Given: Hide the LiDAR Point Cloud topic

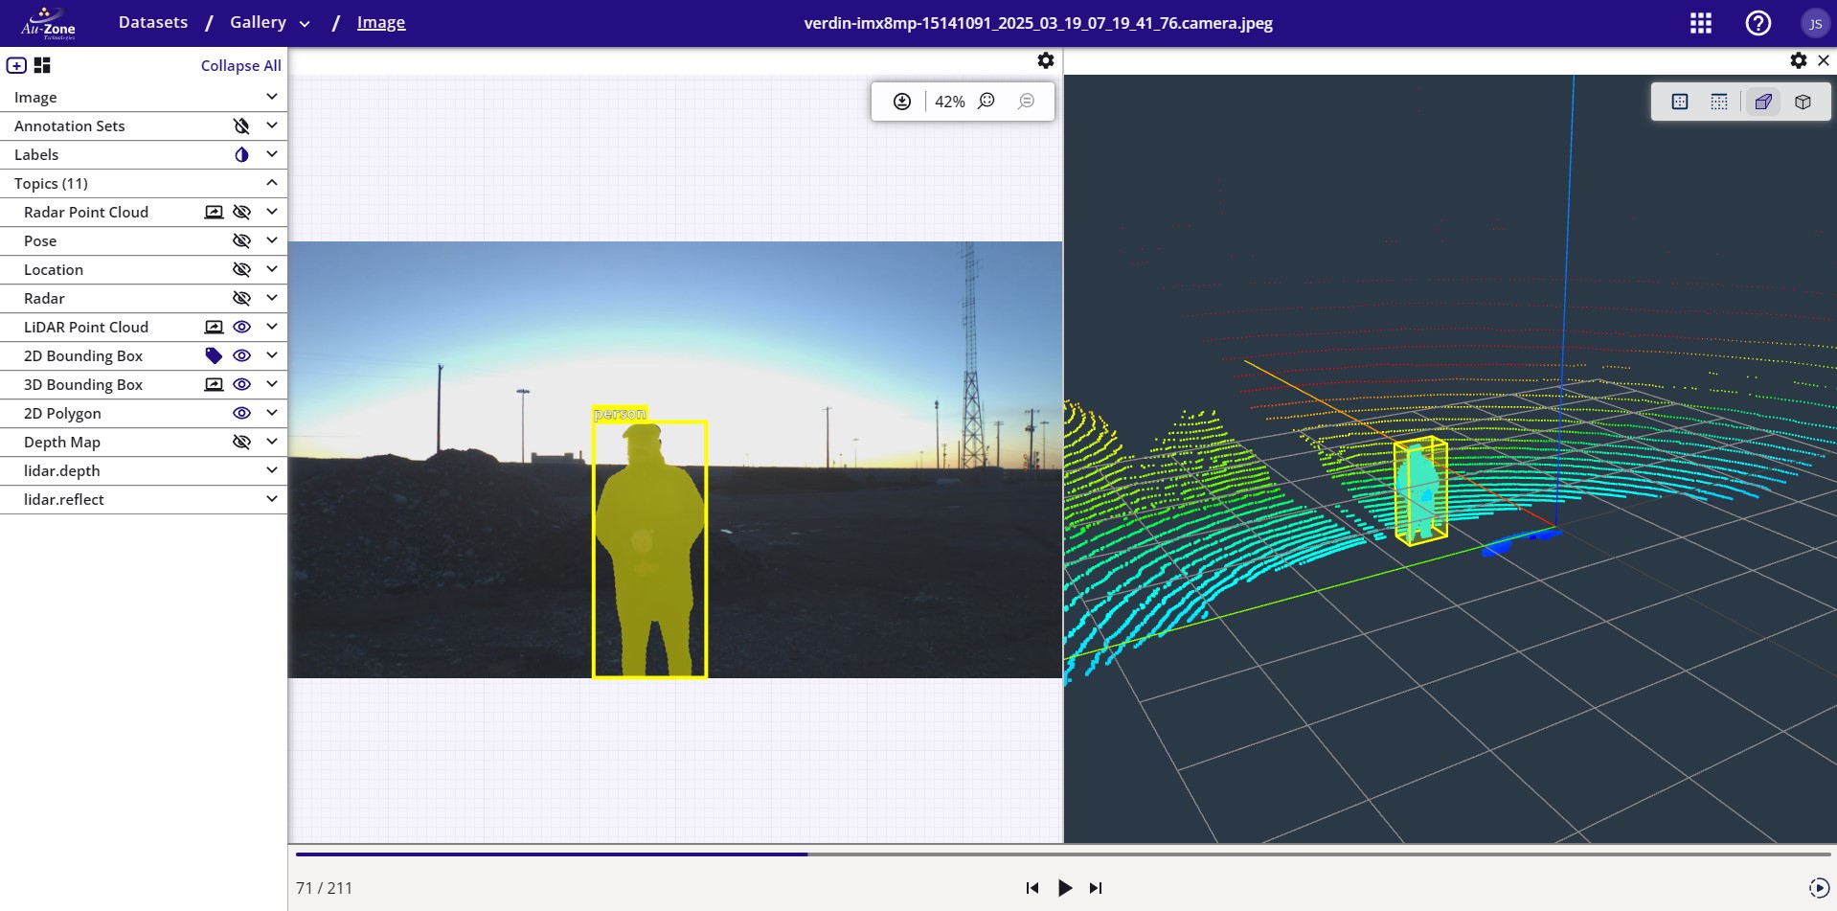Looking at the screenshot, I should 241,327.
